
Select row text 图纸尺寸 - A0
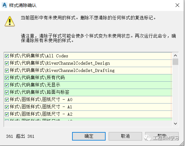pyautogui.click(x=57, y=100)
